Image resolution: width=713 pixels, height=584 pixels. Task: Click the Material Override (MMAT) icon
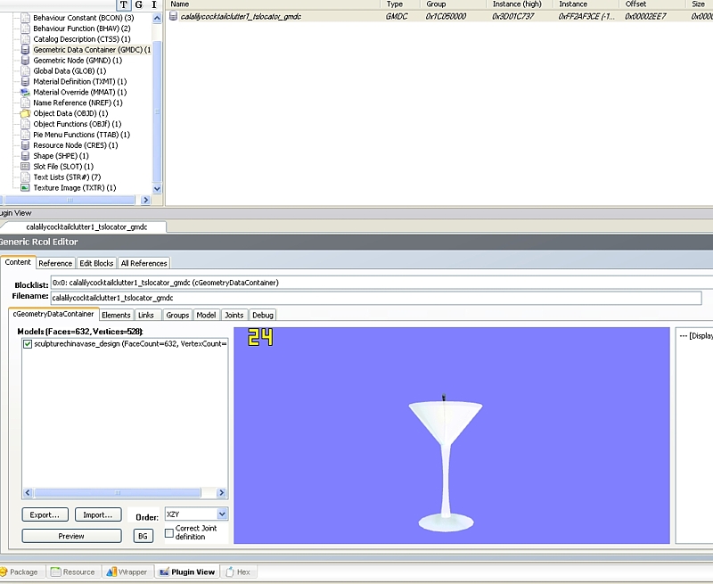(x=25, y=92)
